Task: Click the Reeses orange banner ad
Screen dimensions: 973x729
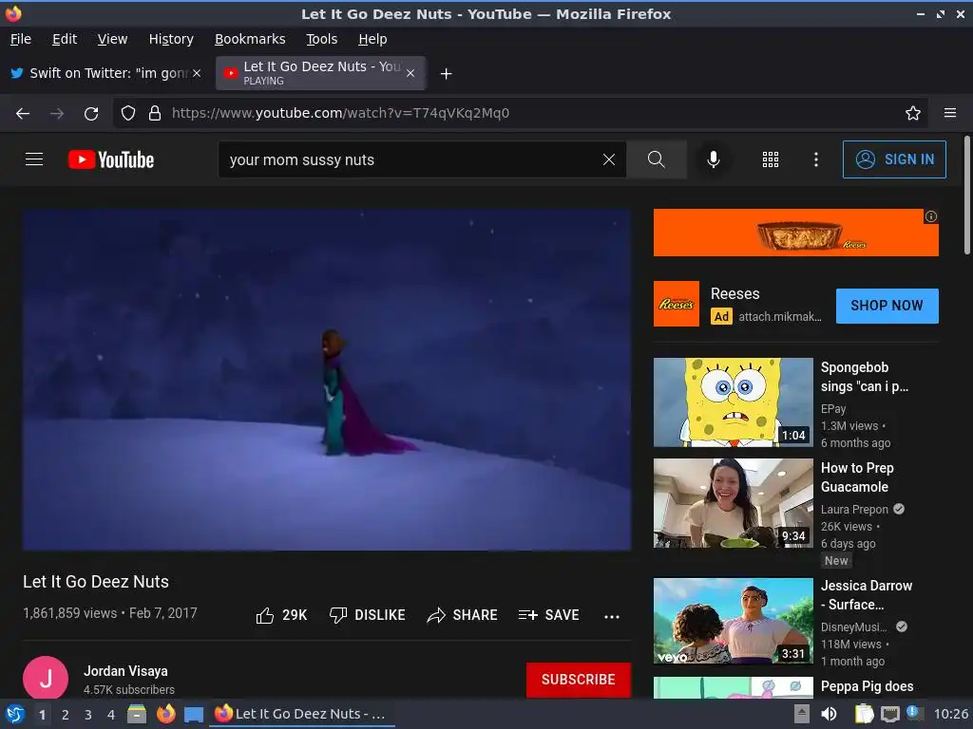Action: click(795, 233)
